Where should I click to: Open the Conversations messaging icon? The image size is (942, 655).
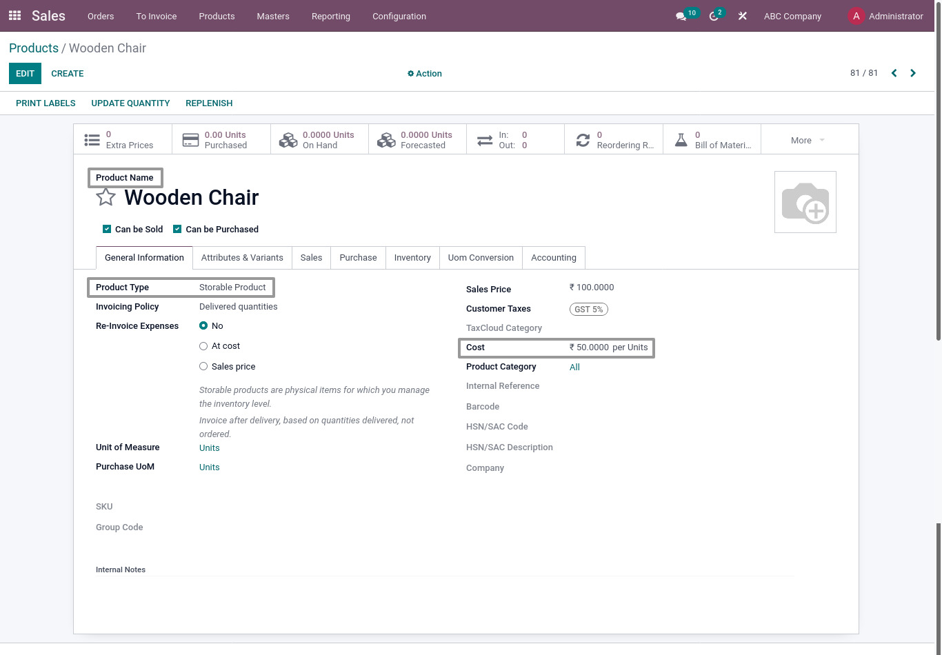click(681, 16)
